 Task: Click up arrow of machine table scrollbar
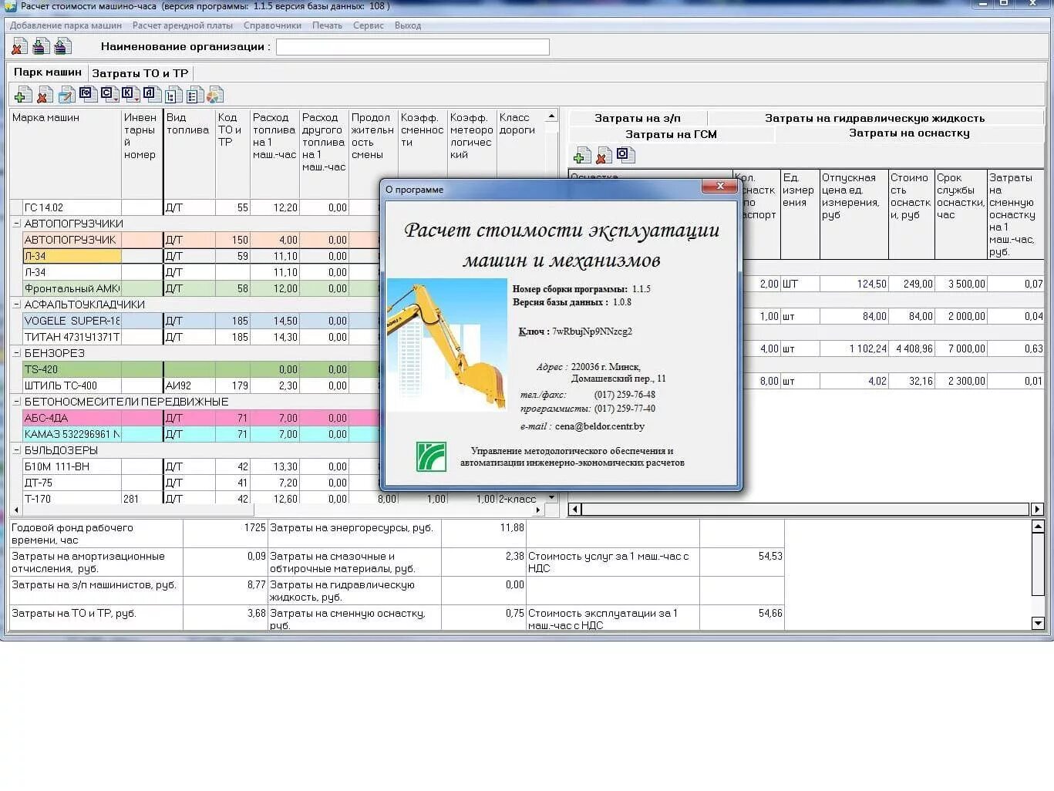point(551,116)
